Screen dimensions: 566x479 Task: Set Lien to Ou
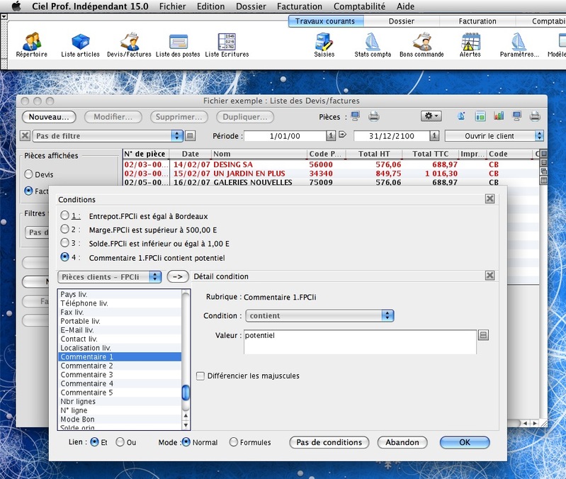click(120, 442)
